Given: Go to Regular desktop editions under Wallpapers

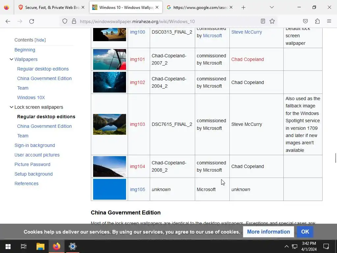Looking at the screenshot, I should (x=43, y=69).
